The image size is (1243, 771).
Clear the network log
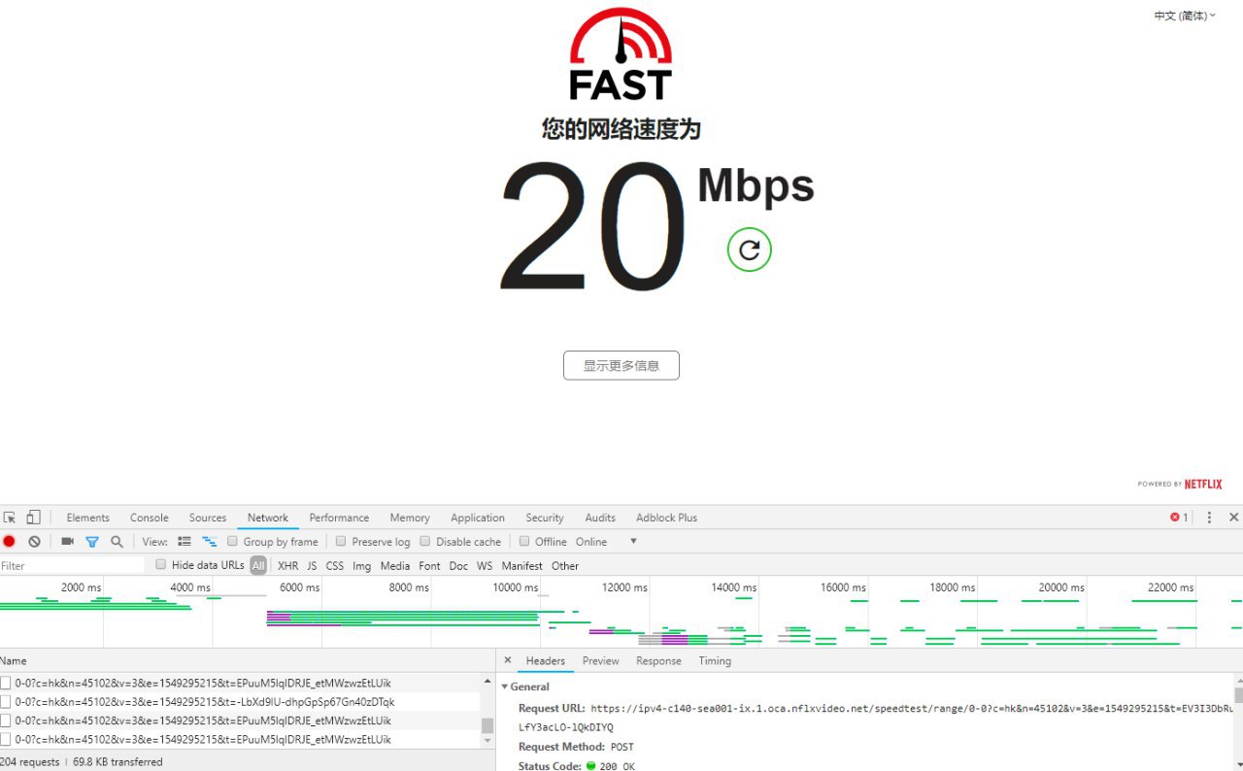34,542
